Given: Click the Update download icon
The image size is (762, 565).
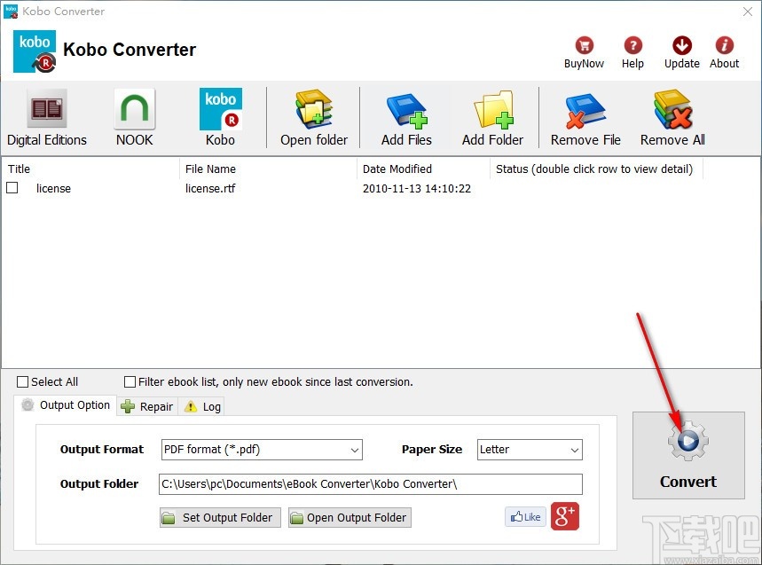Looking at the screenshot, I should 682,45.
